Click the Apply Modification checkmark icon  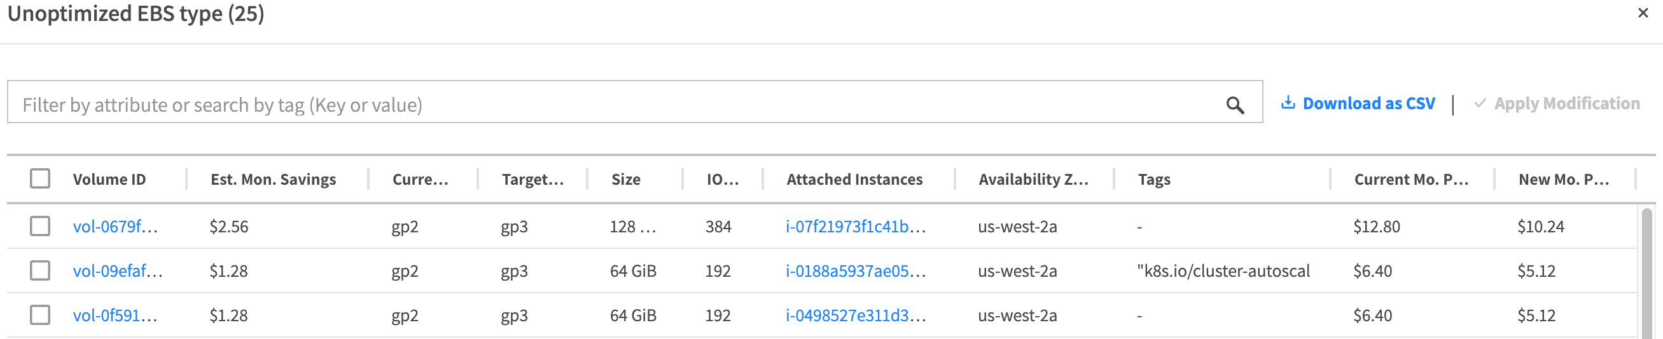click(x=1480, y=103)
